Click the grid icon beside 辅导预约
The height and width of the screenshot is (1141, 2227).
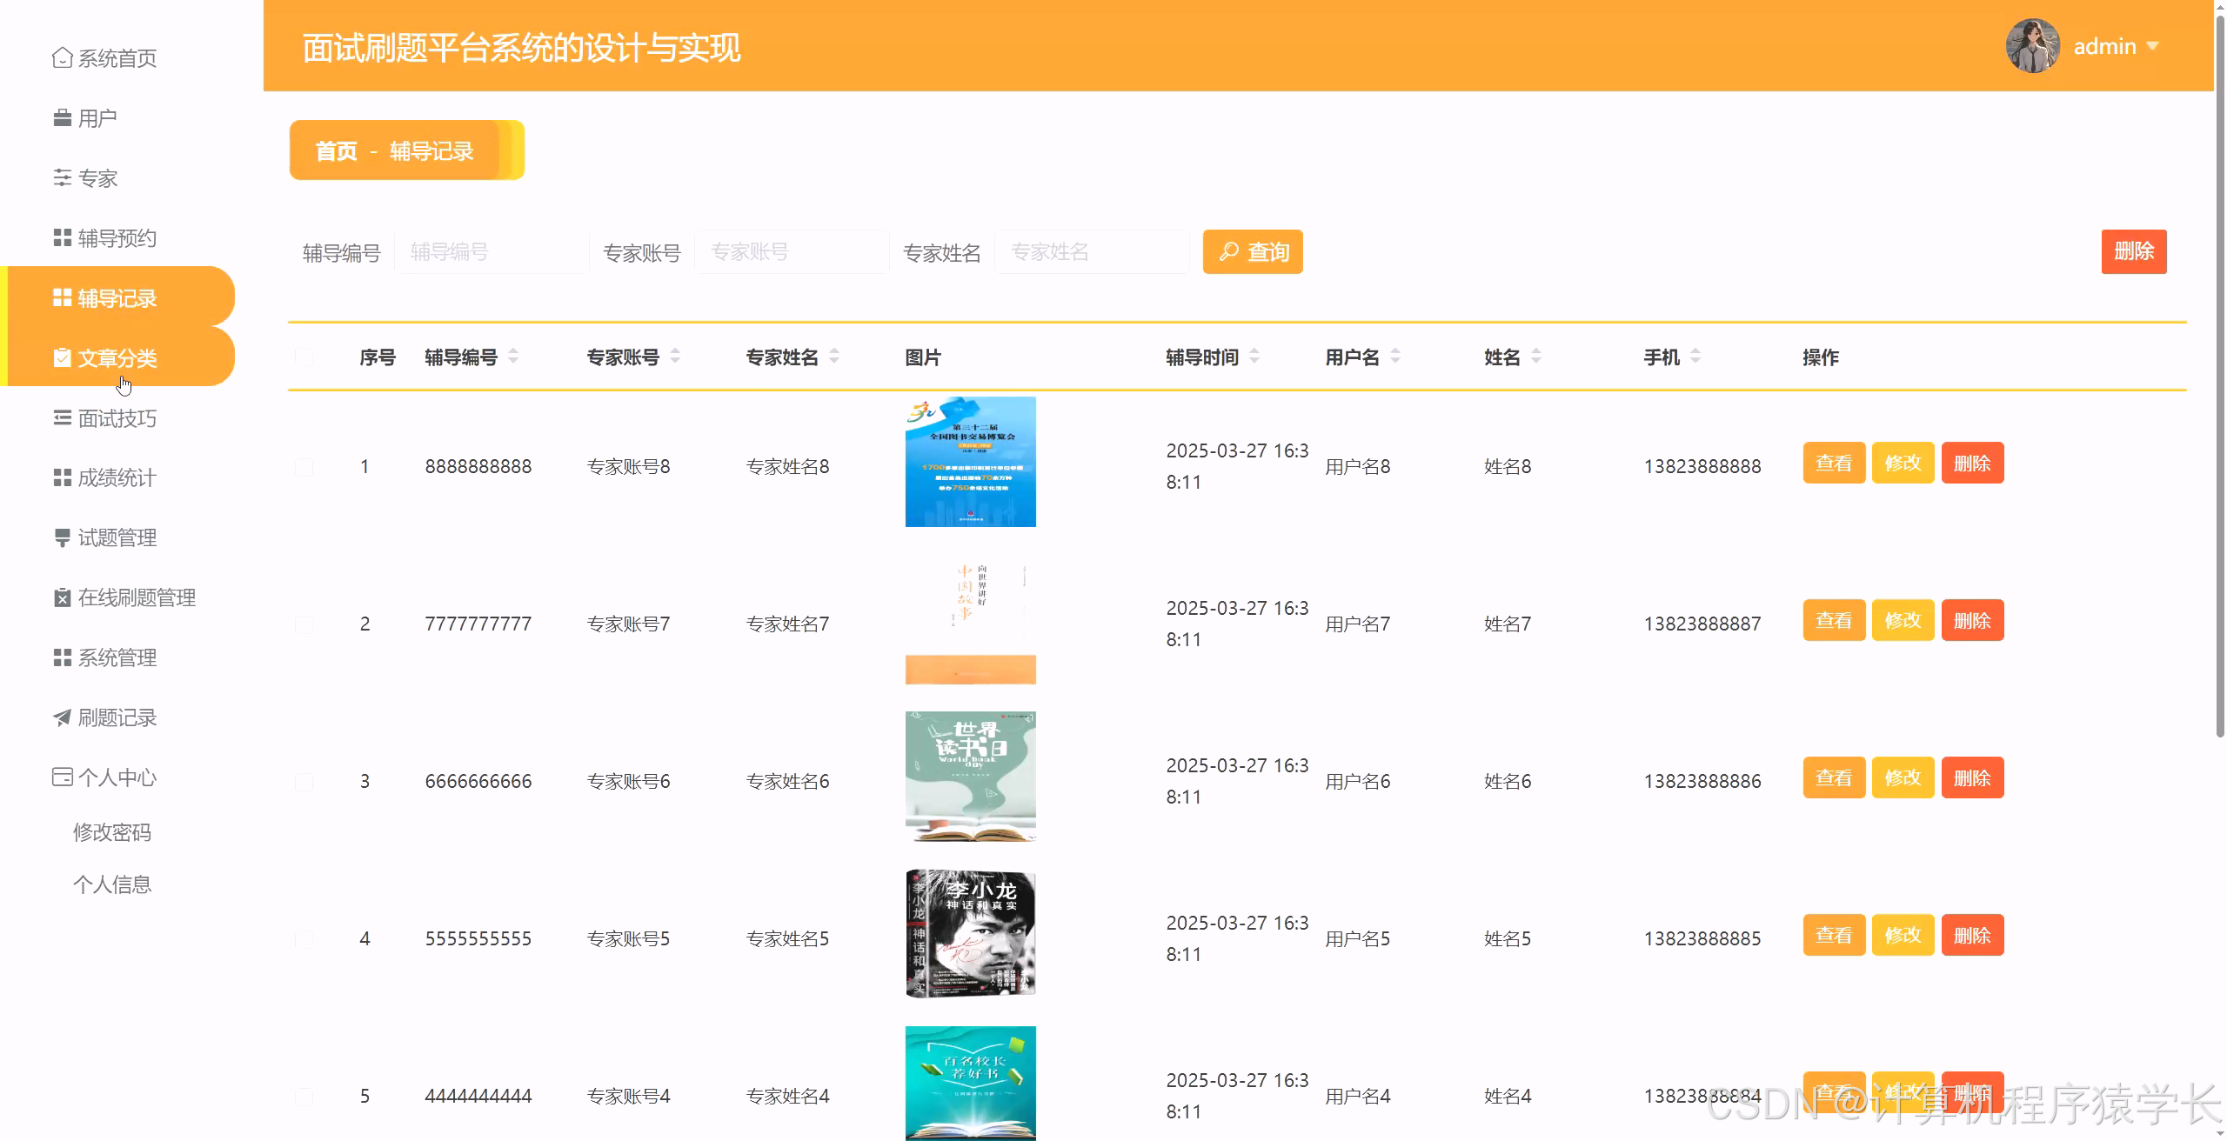[62, 238]
